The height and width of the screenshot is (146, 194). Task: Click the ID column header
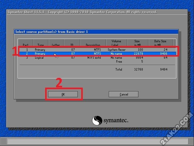[x=72, y=43]
